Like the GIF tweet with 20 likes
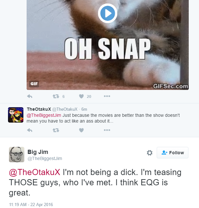Viewport: 199px width, 208px height. (x=81, y=96)
